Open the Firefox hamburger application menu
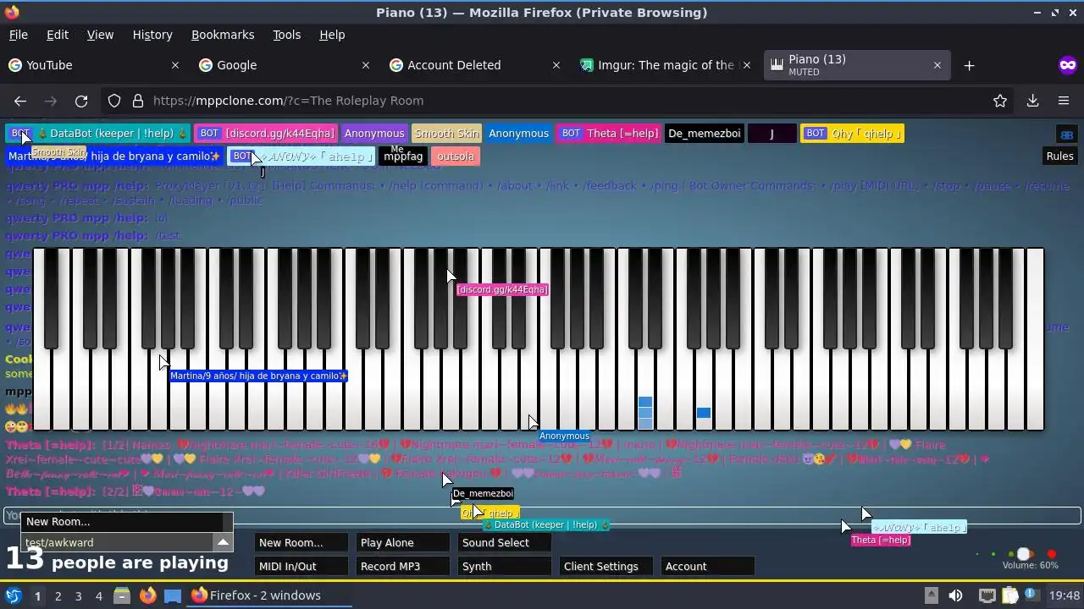Screen dimensions: 1084x609 point(1064,101)
